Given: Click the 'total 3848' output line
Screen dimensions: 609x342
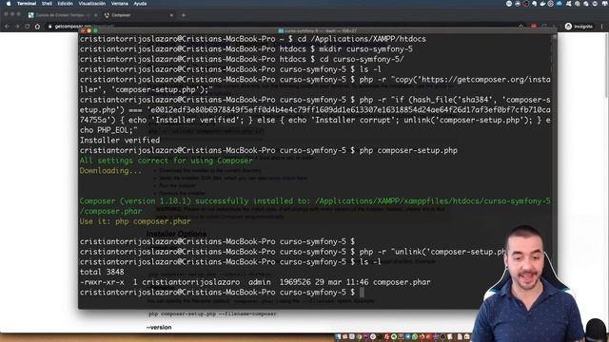Looking at the screenshot, I should point(102,273).
